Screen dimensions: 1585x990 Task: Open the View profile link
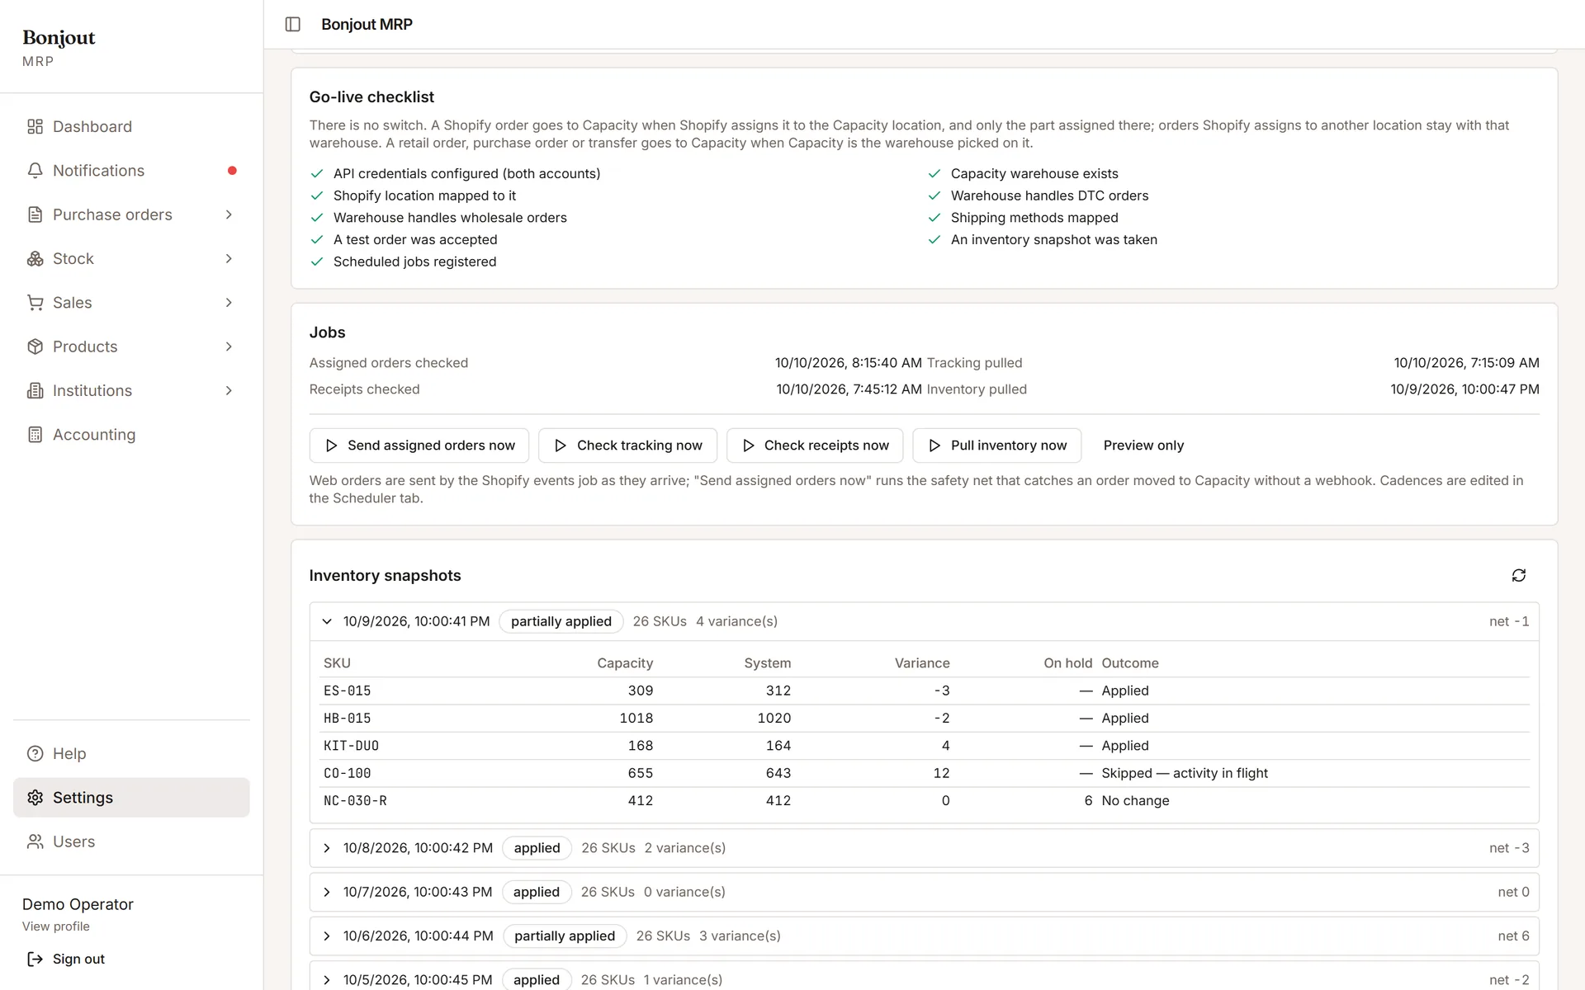pos(56,926)
